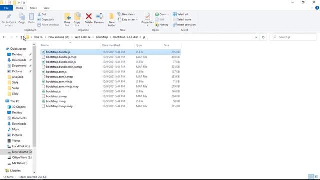Open Quick access in sidebar
320x180 pixels.
16,49
